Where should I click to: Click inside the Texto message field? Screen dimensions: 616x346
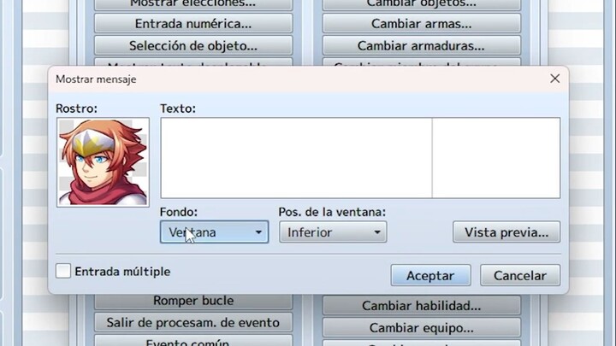coord(360,158)
